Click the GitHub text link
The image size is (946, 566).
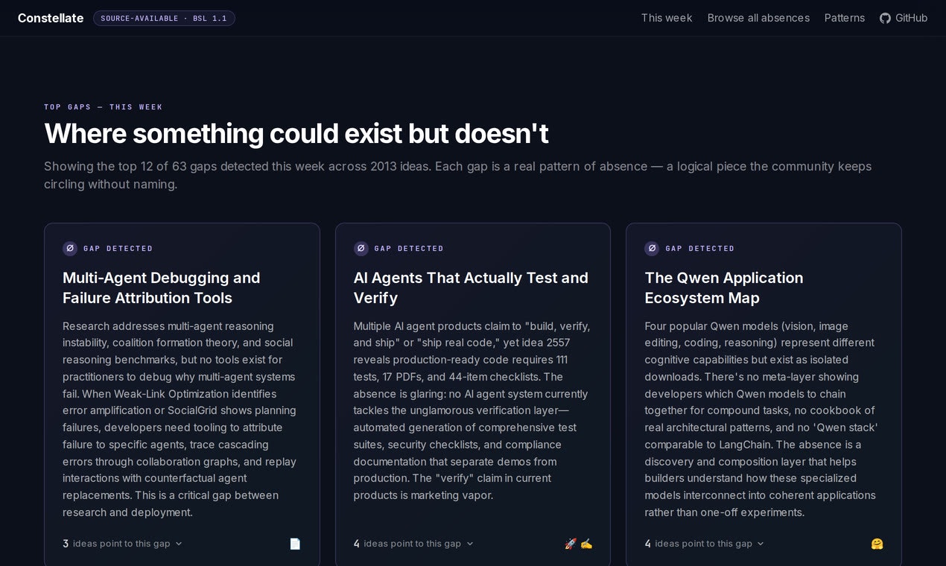pyautogui.click(x=910, y=18)
